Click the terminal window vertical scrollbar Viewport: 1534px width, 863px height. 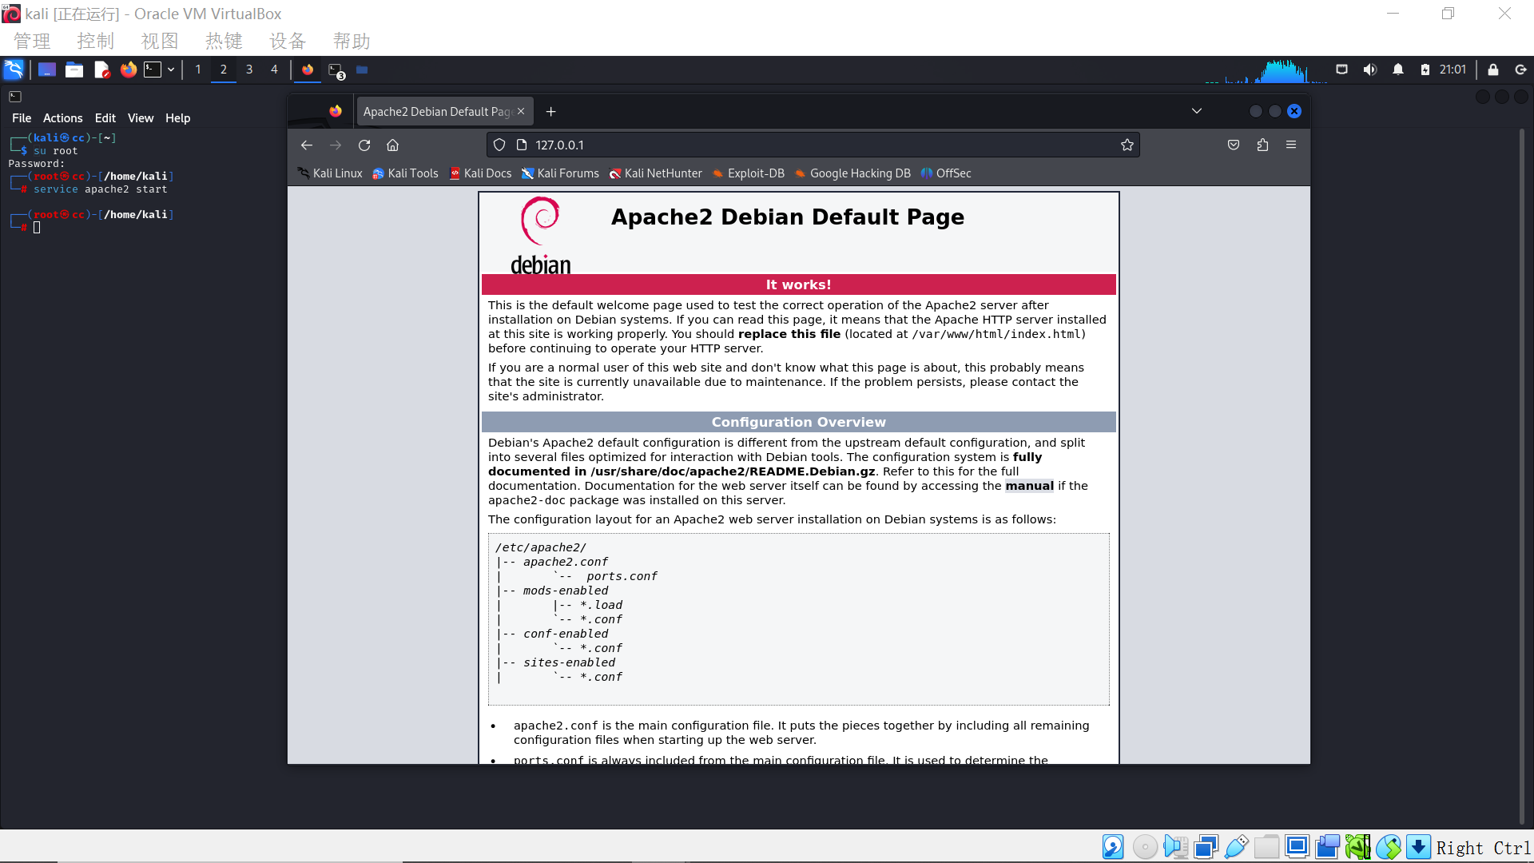pyautogui.click(x=1523, y=475)
